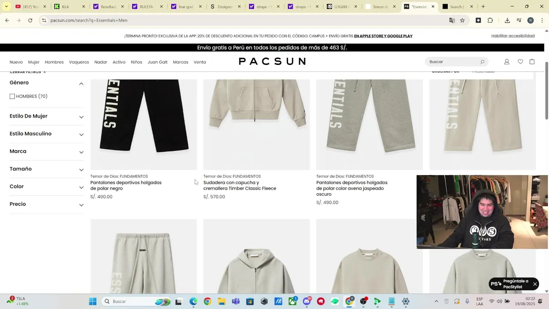Screen dimensions: 549x309
Task: Open Chrome three-dot menu
Action: tap(541, 20)
